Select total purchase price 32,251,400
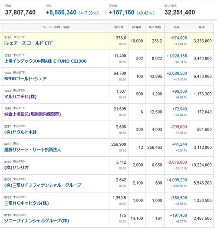 pos(180,13)
